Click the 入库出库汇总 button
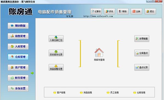The image size is (164, 100). pos(56,39)
